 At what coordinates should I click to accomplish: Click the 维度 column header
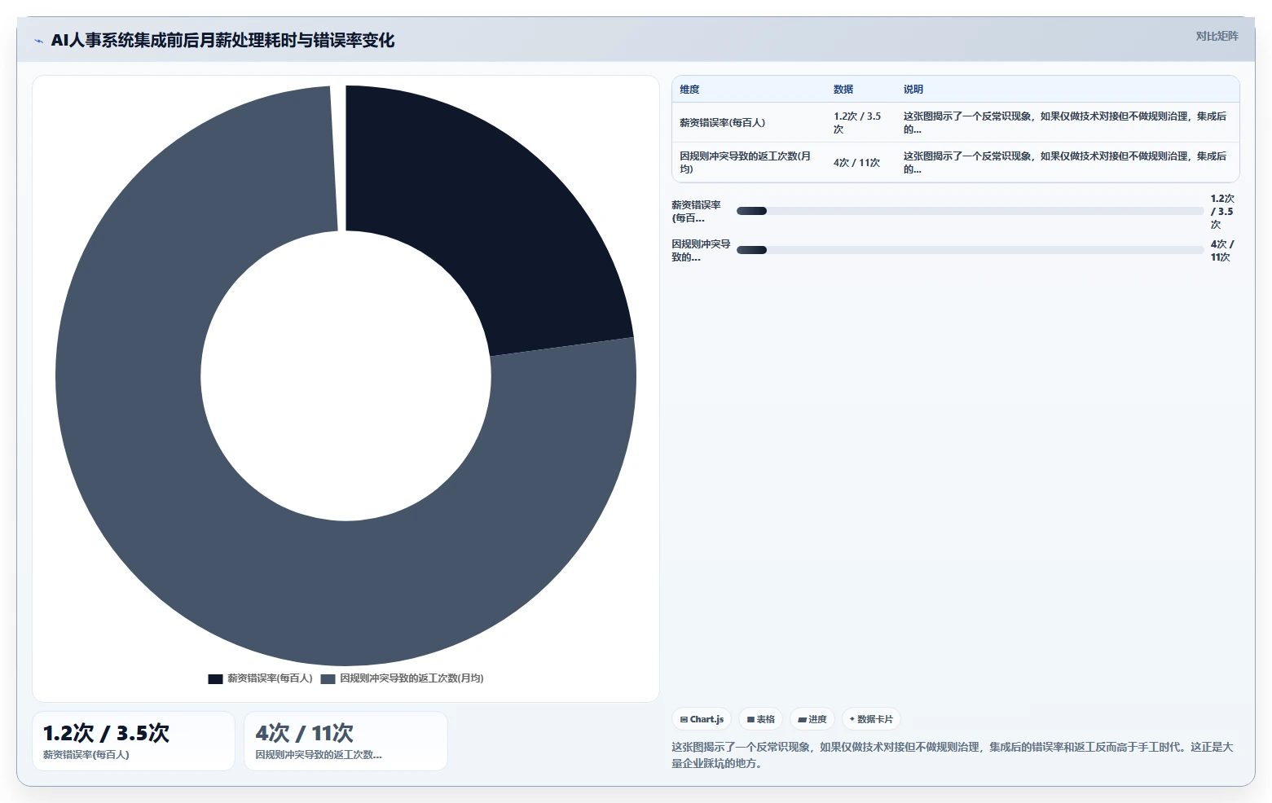click(689, 90)
